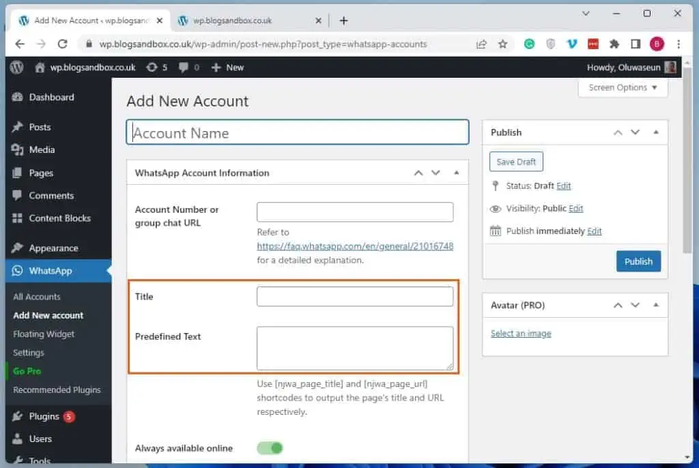Open the Media library via its sidebar icon

click(x=17, y=149)
